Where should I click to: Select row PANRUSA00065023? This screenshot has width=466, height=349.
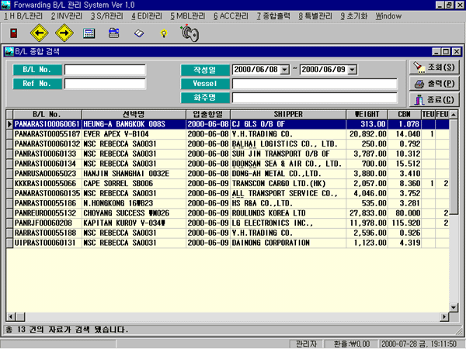pos(228,174)
